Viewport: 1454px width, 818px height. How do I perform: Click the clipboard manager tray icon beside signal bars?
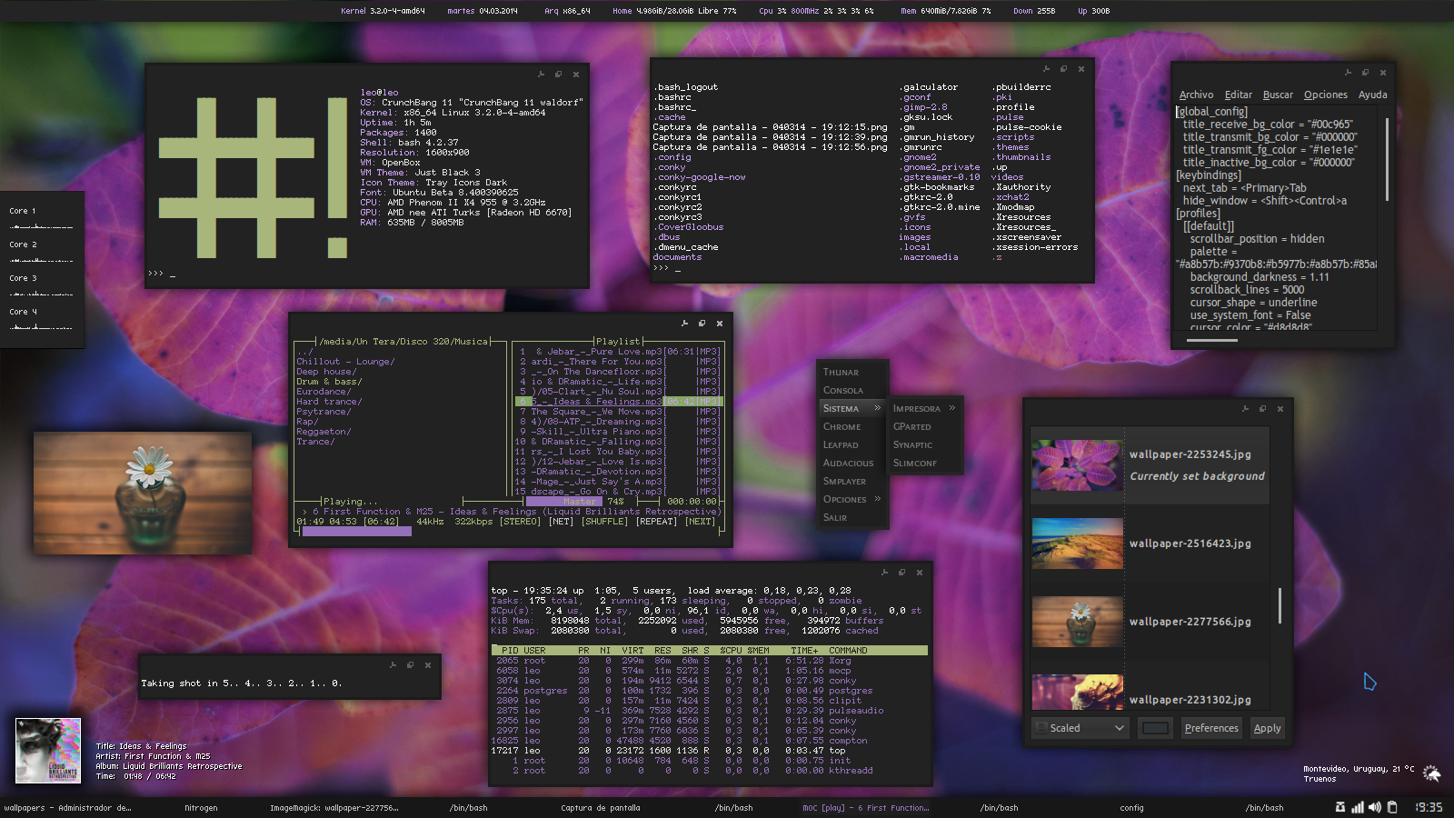point(1340,807)
